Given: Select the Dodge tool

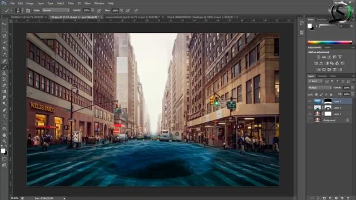Looking at the screenshot, I should pos(4,104).
